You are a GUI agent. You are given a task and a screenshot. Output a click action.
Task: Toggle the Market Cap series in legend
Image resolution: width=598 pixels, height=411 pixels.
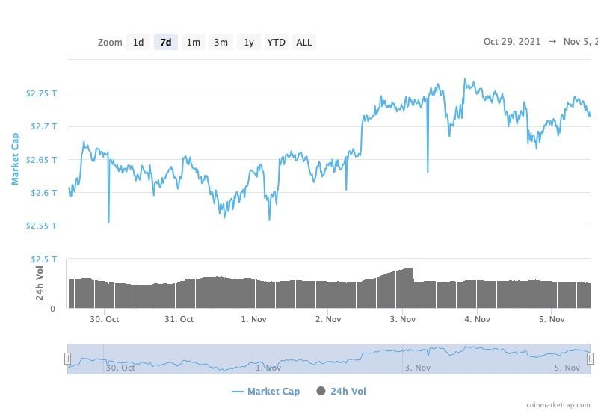[x=274, y=391]
